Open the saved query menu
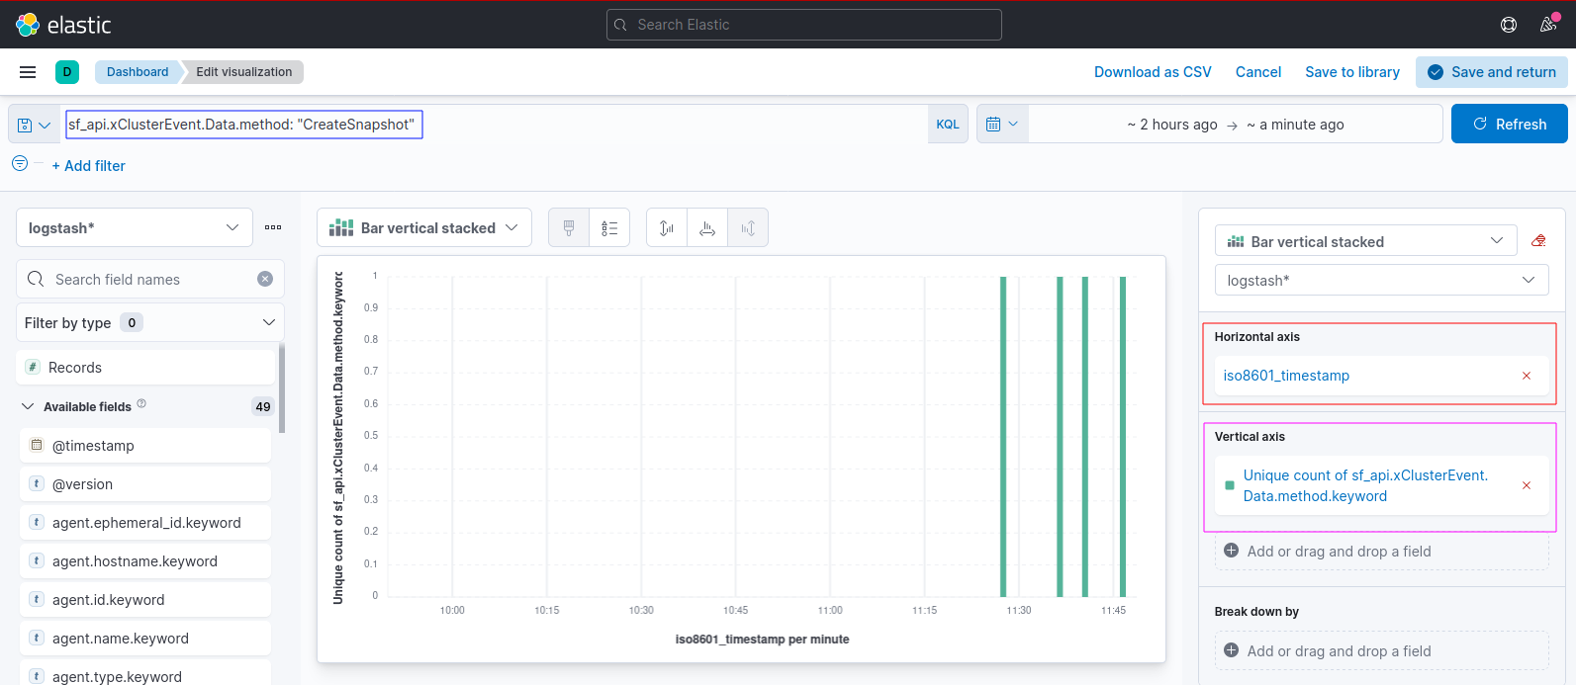 [34, 125]
